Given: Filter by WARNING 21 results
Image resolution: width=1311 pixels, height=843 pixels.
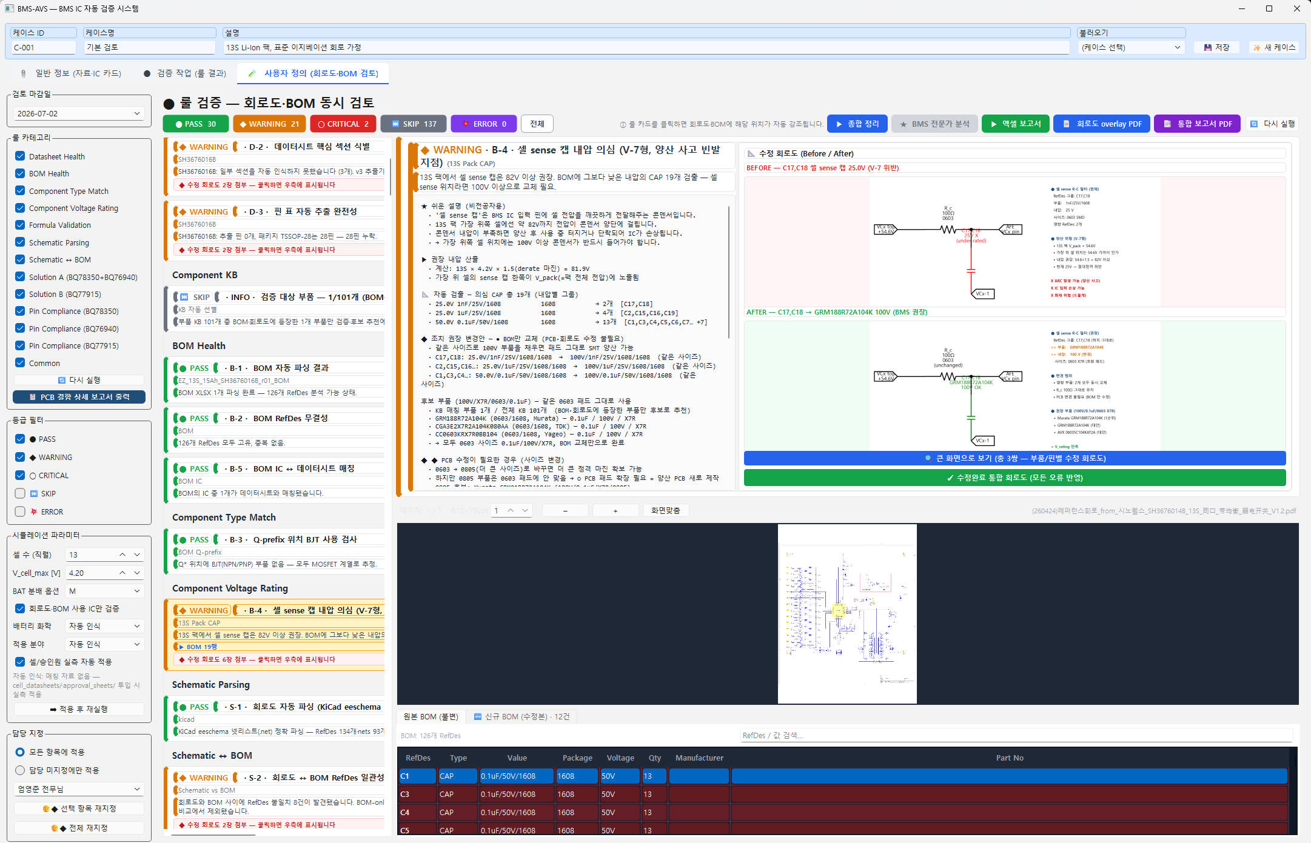Looking at the screenshot, I should pyautogui.click(x=269, y=124).
